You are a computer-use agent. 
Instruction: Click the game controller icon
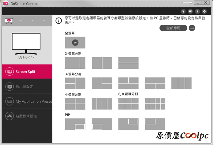pyautogui.click(x=10, y=116)
